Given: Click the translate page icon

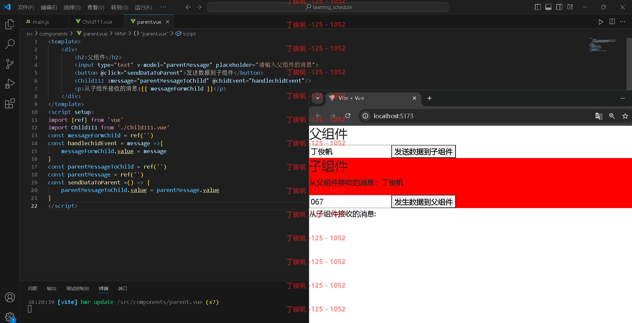Looking at the screenshot, I should (x=599, y=116).
